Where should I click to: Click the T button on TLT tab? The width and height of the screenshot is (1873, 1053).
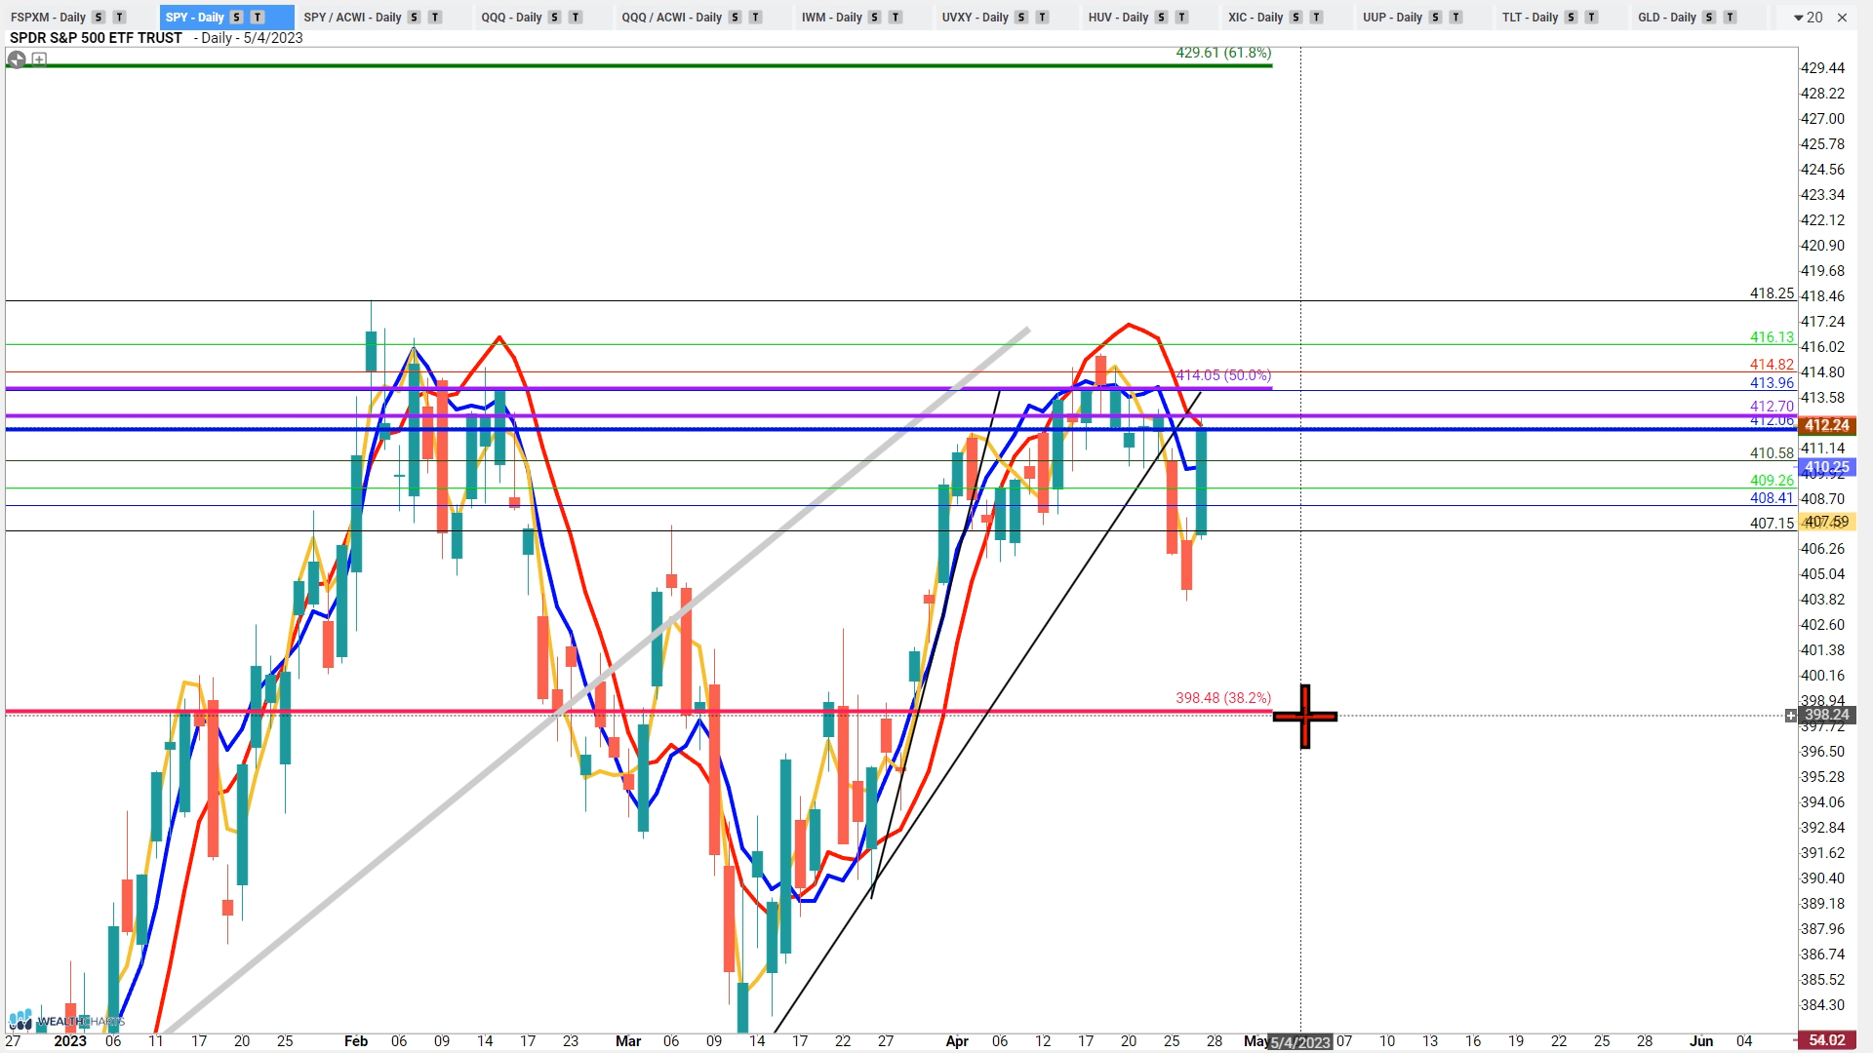pyautogui.click(x=1591, y=18)
